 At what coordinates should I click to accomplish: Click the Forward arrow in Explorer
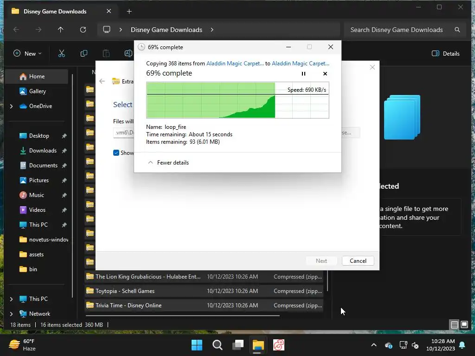tap(39, 30)
